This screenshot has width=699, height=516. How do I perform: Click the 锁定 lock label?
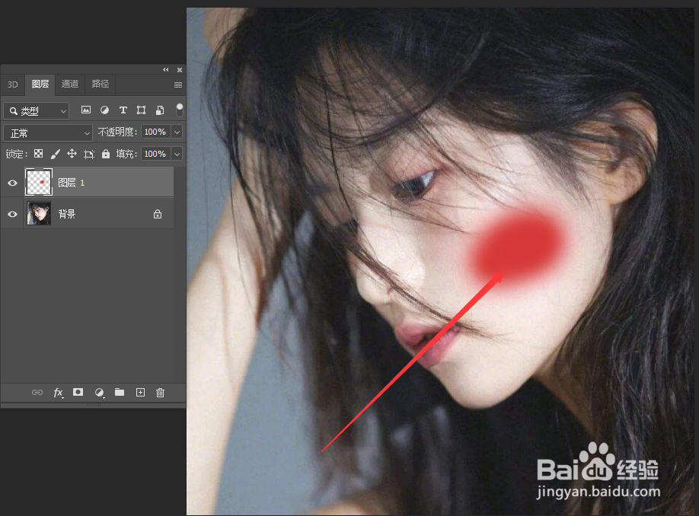click(17, 154)
